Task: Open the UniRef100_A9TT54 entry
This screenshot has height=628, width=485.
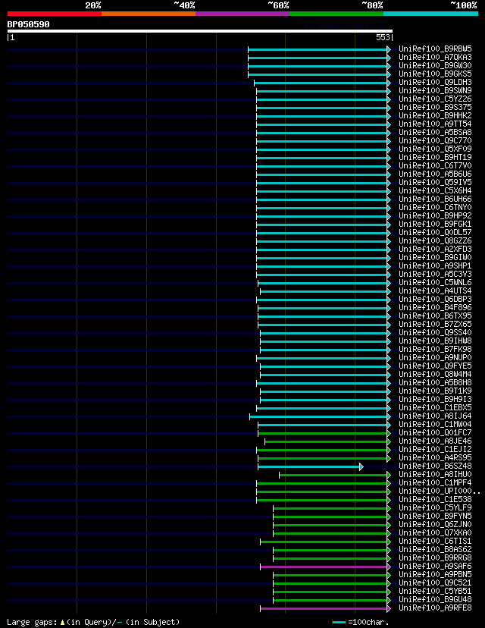Action: coord(435,124)
